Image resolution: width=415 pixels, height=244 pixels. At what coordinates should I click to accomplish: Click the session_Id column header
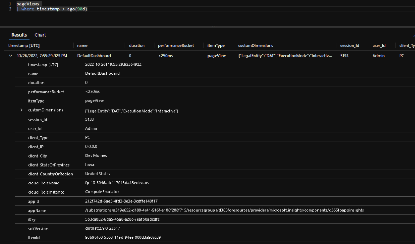tap(350, 46)
